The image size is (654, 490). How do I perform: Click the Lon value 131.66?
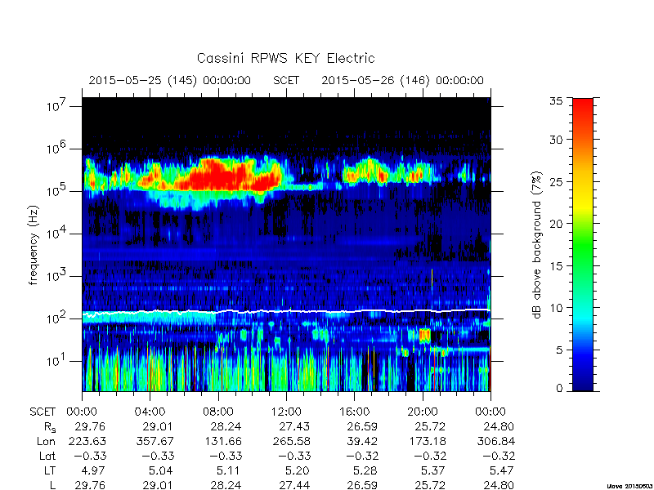[222, 441]
